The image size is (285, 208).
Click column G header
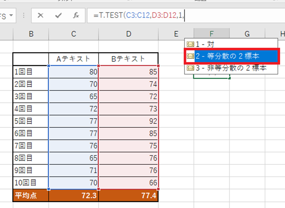[247, 34]
